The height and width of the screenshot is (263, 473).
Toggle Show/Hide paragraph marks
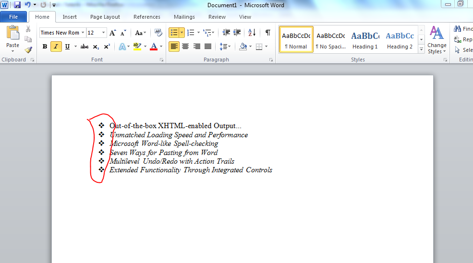267,33
